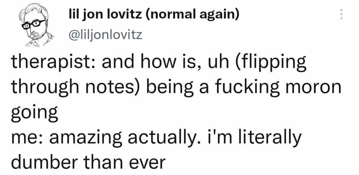Image resolution: width=359 pixels, height=175 pixels.
Task: Click the word "therapist:" in tweet
Action: (53, 63)
